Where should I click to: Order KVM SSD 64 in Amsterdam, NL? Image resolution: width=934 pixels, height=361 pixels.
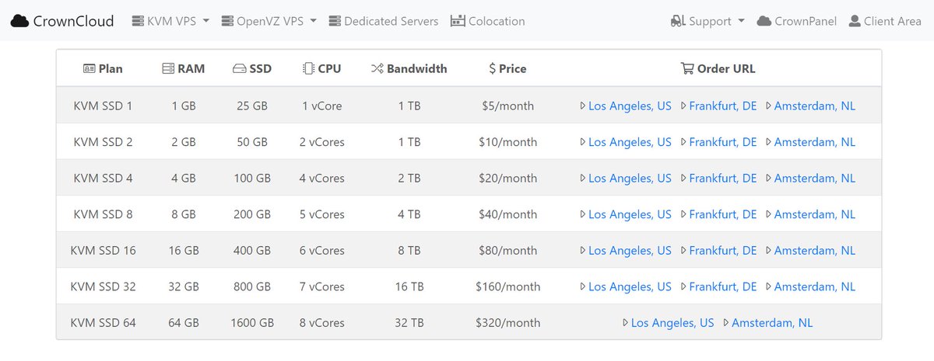point(772,322)
